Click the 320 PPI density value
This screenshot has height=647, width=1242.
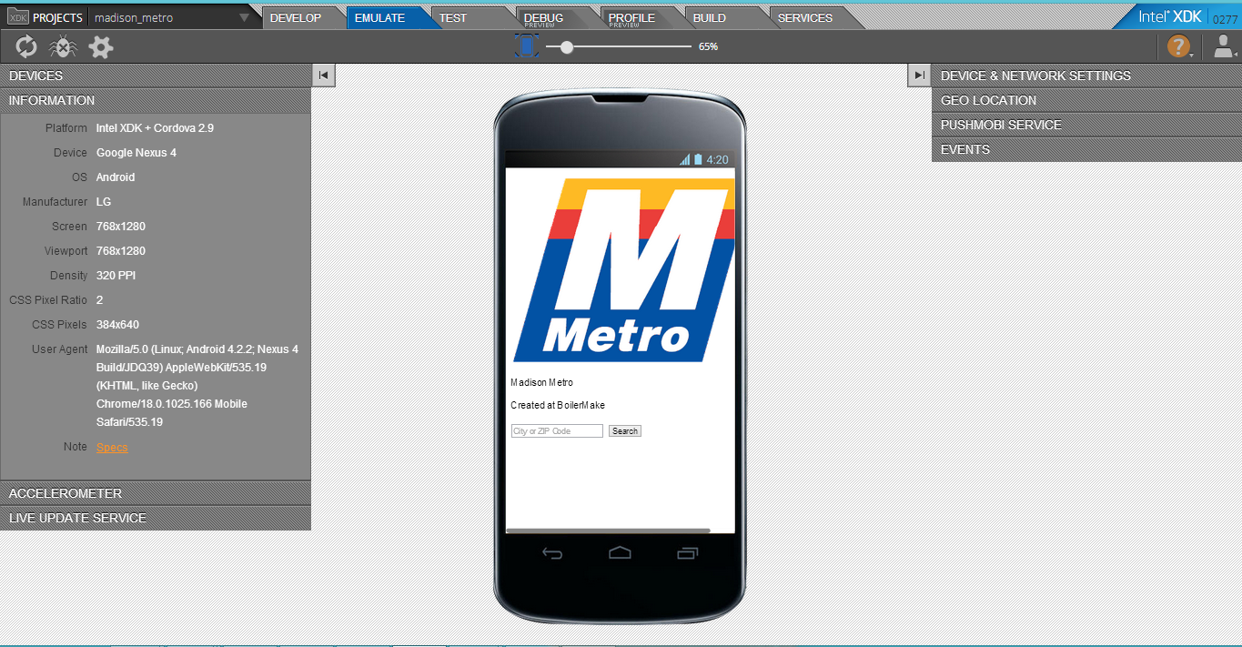pos(116,276)
